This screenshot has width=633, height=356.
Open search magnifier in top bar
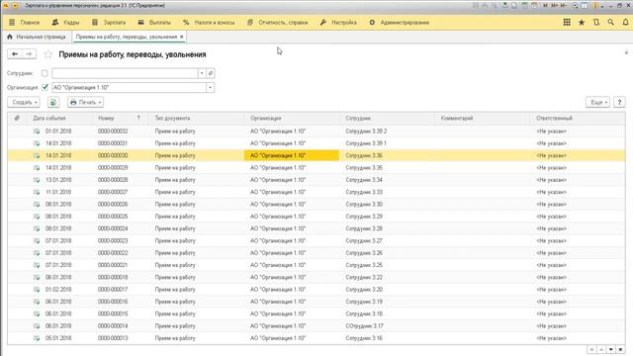pos(611,23)
